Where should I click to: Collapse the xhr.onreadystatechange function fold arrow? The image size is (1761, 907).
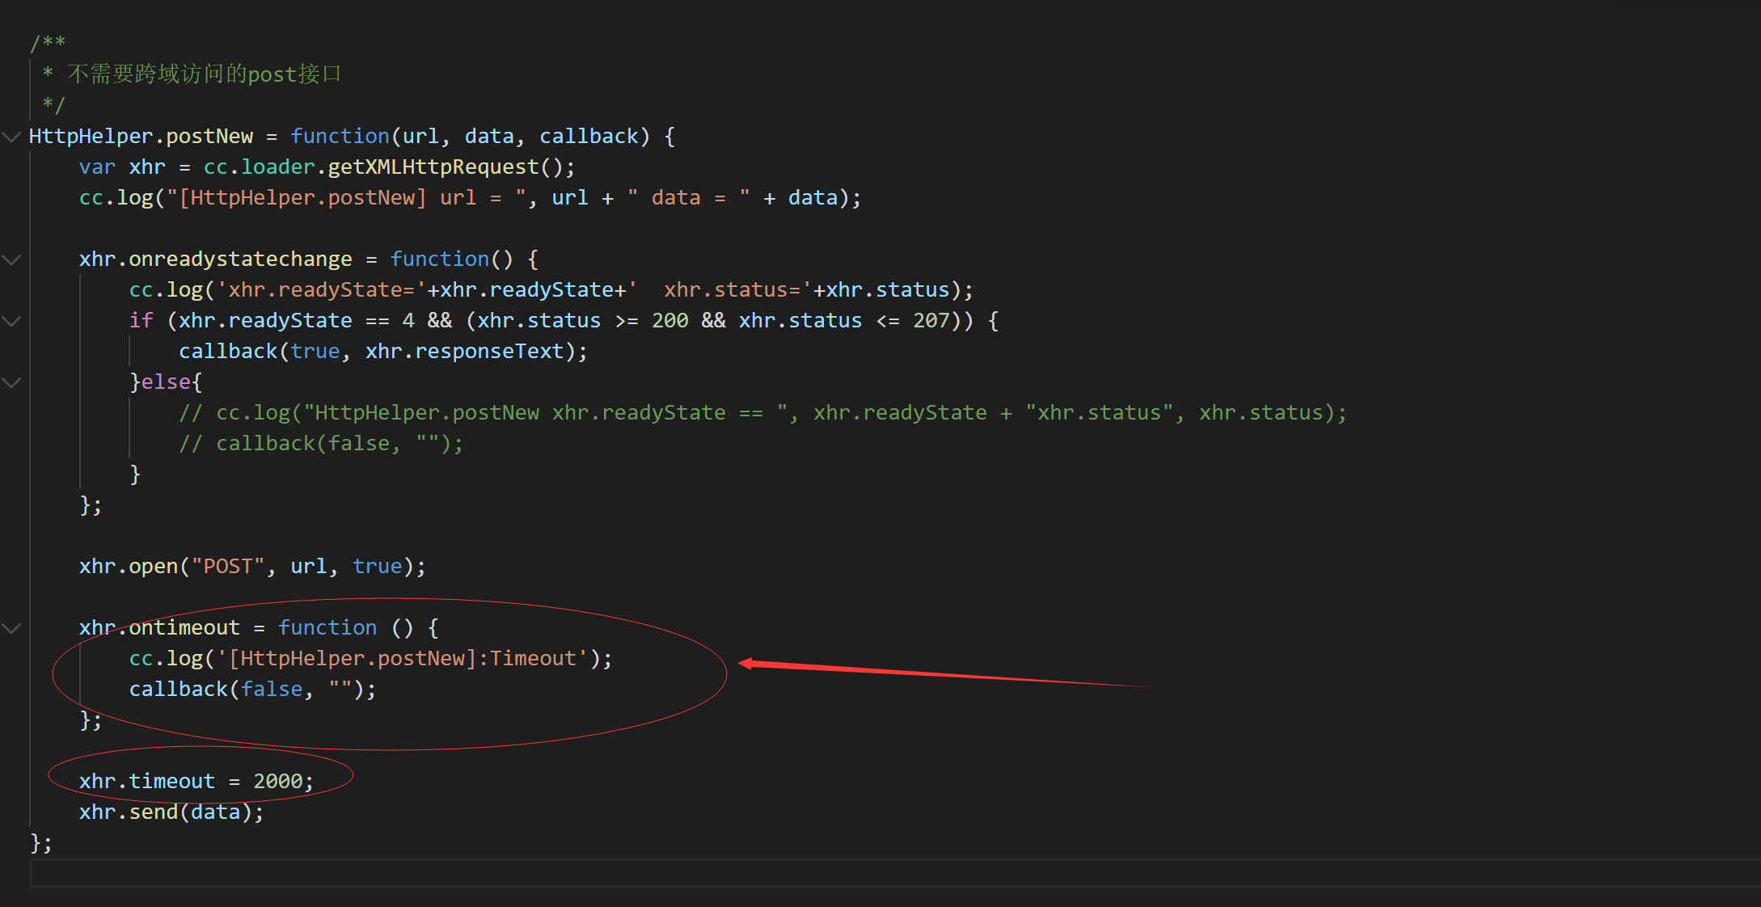click(x=11, y=259)
